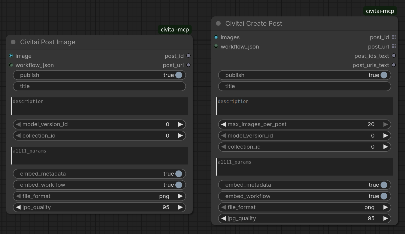Click post_urls_text output socket
Viewport: 405px width, 234px height.
point(394,65)
